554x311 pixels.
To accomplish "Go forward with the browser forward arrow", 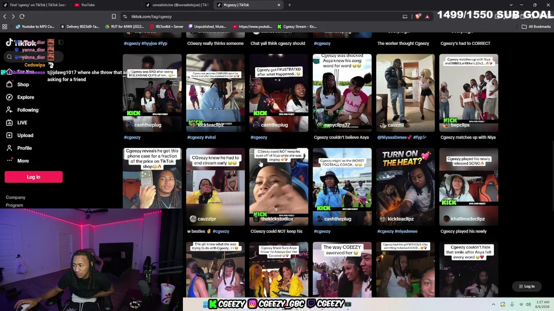I will click(13, 16).
